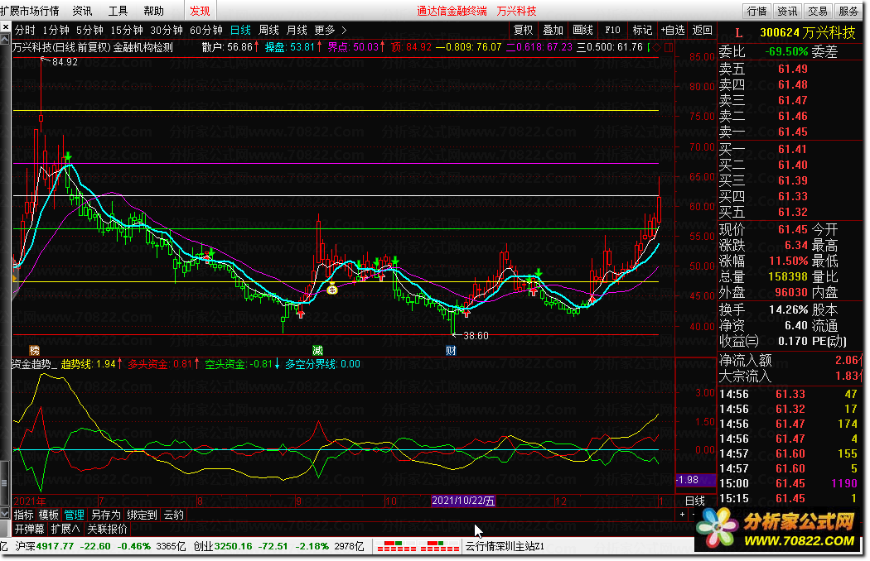Image resolution: width=870 pixels, height=561 pixels.
Task: Click the 行情 button at top right
Action: coord(756,11)
